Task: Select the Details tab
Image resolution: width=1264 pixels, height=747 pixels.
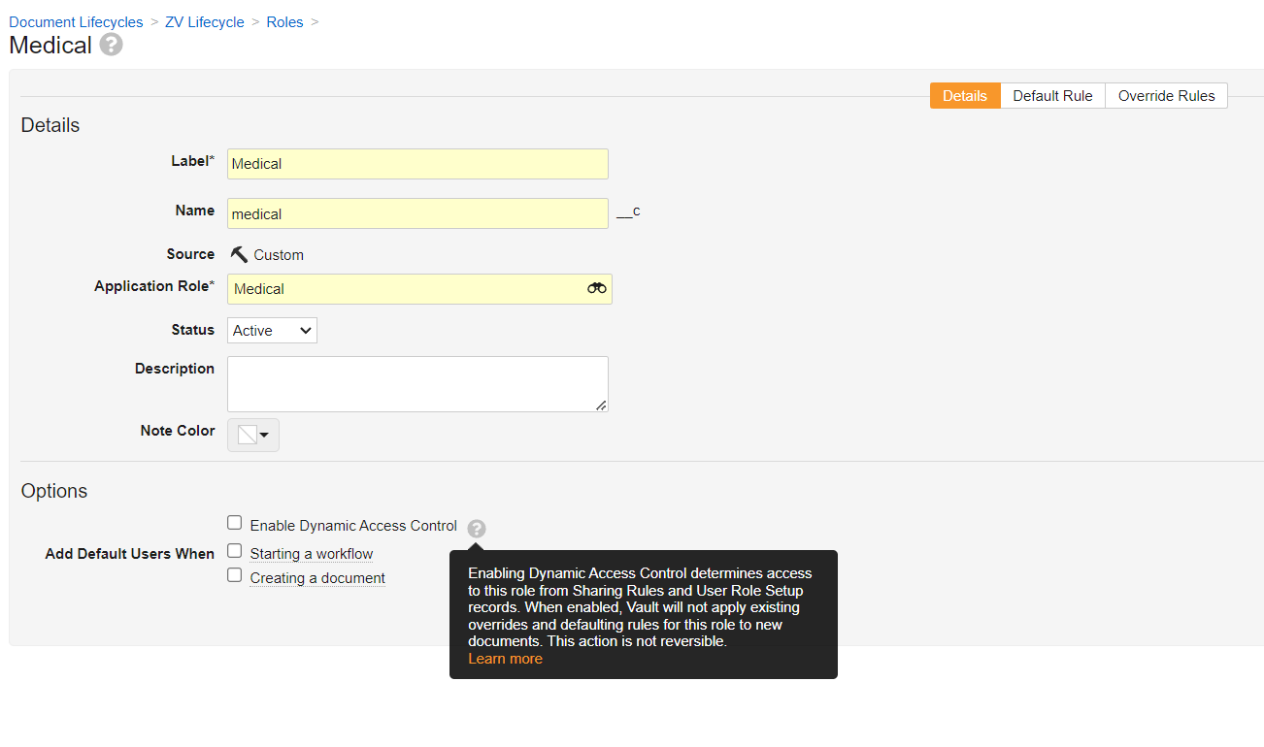Action: (x=964, y=96)
